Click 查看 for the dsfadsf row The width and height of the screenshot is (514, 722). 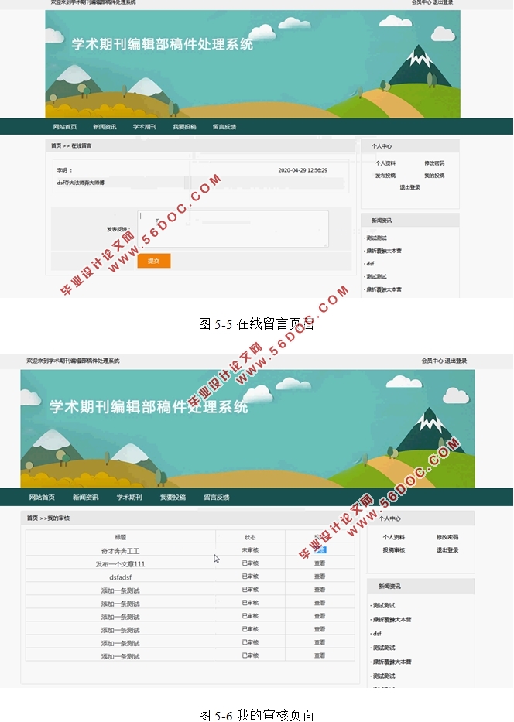coord(320,577)
